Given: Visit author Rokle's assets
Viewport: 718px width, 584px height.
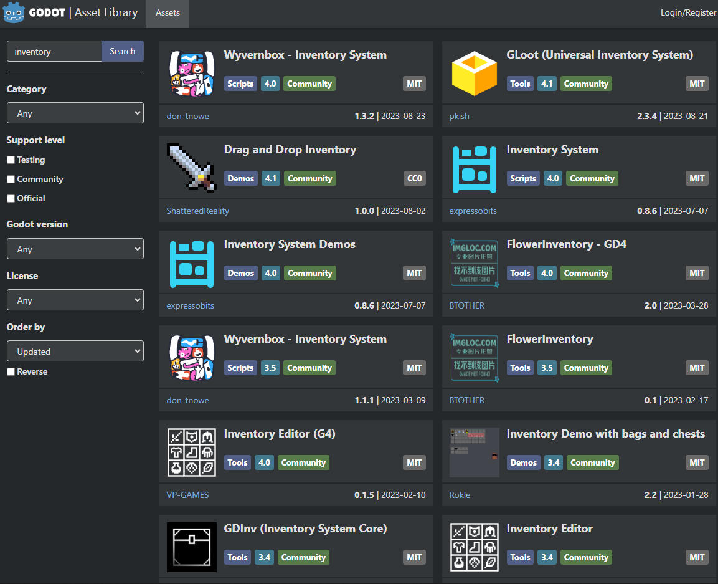Looking at the screenshot, I should pos(460,495).
